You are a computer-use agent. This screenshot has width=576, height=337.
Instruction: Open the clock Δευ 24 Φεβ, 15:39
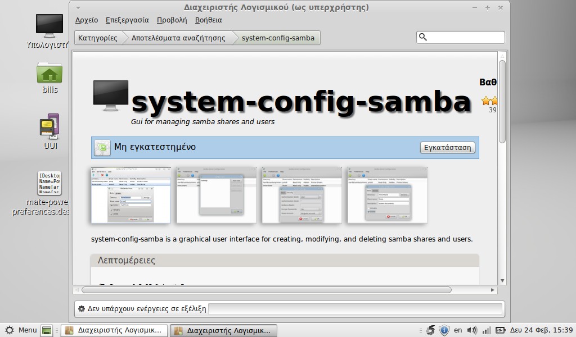(x=542, y=330)
